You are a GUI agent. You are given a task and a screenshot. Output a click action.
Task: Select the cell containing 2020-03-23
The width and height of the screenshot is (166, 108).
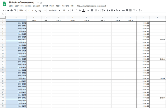[16, 42]
